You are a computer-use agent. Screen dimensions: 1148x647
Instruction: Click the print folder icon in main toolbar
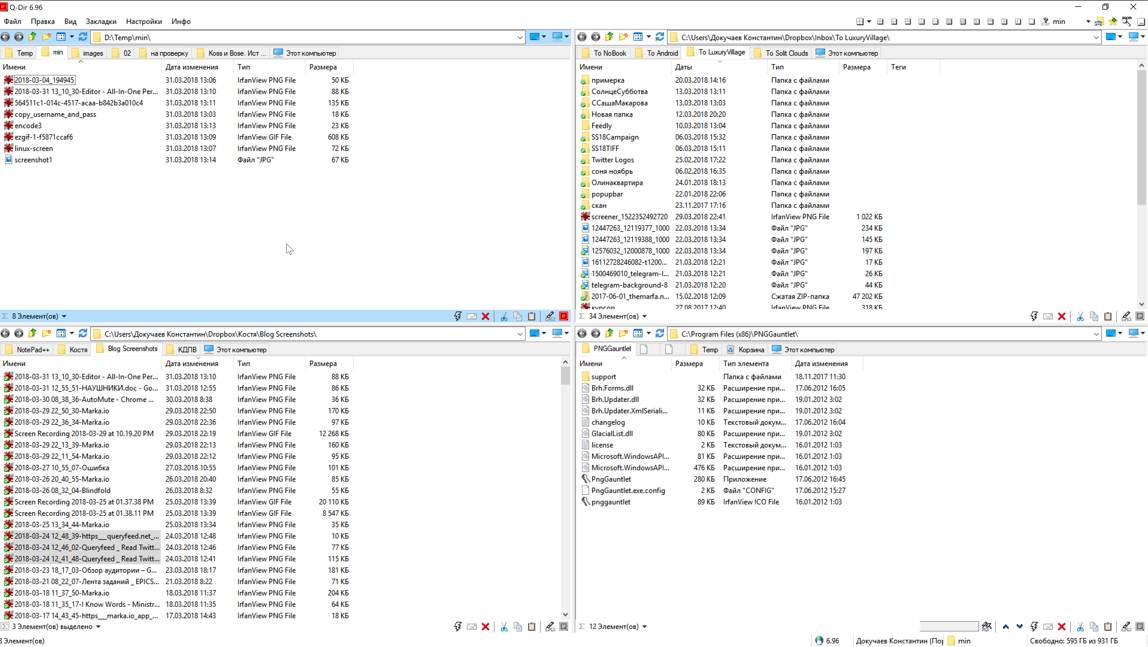click(1099, 21)
